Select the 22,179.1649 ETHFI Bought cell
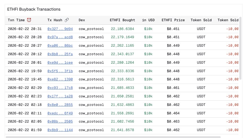Screen dimensions: 249x138 click(123, 37)
